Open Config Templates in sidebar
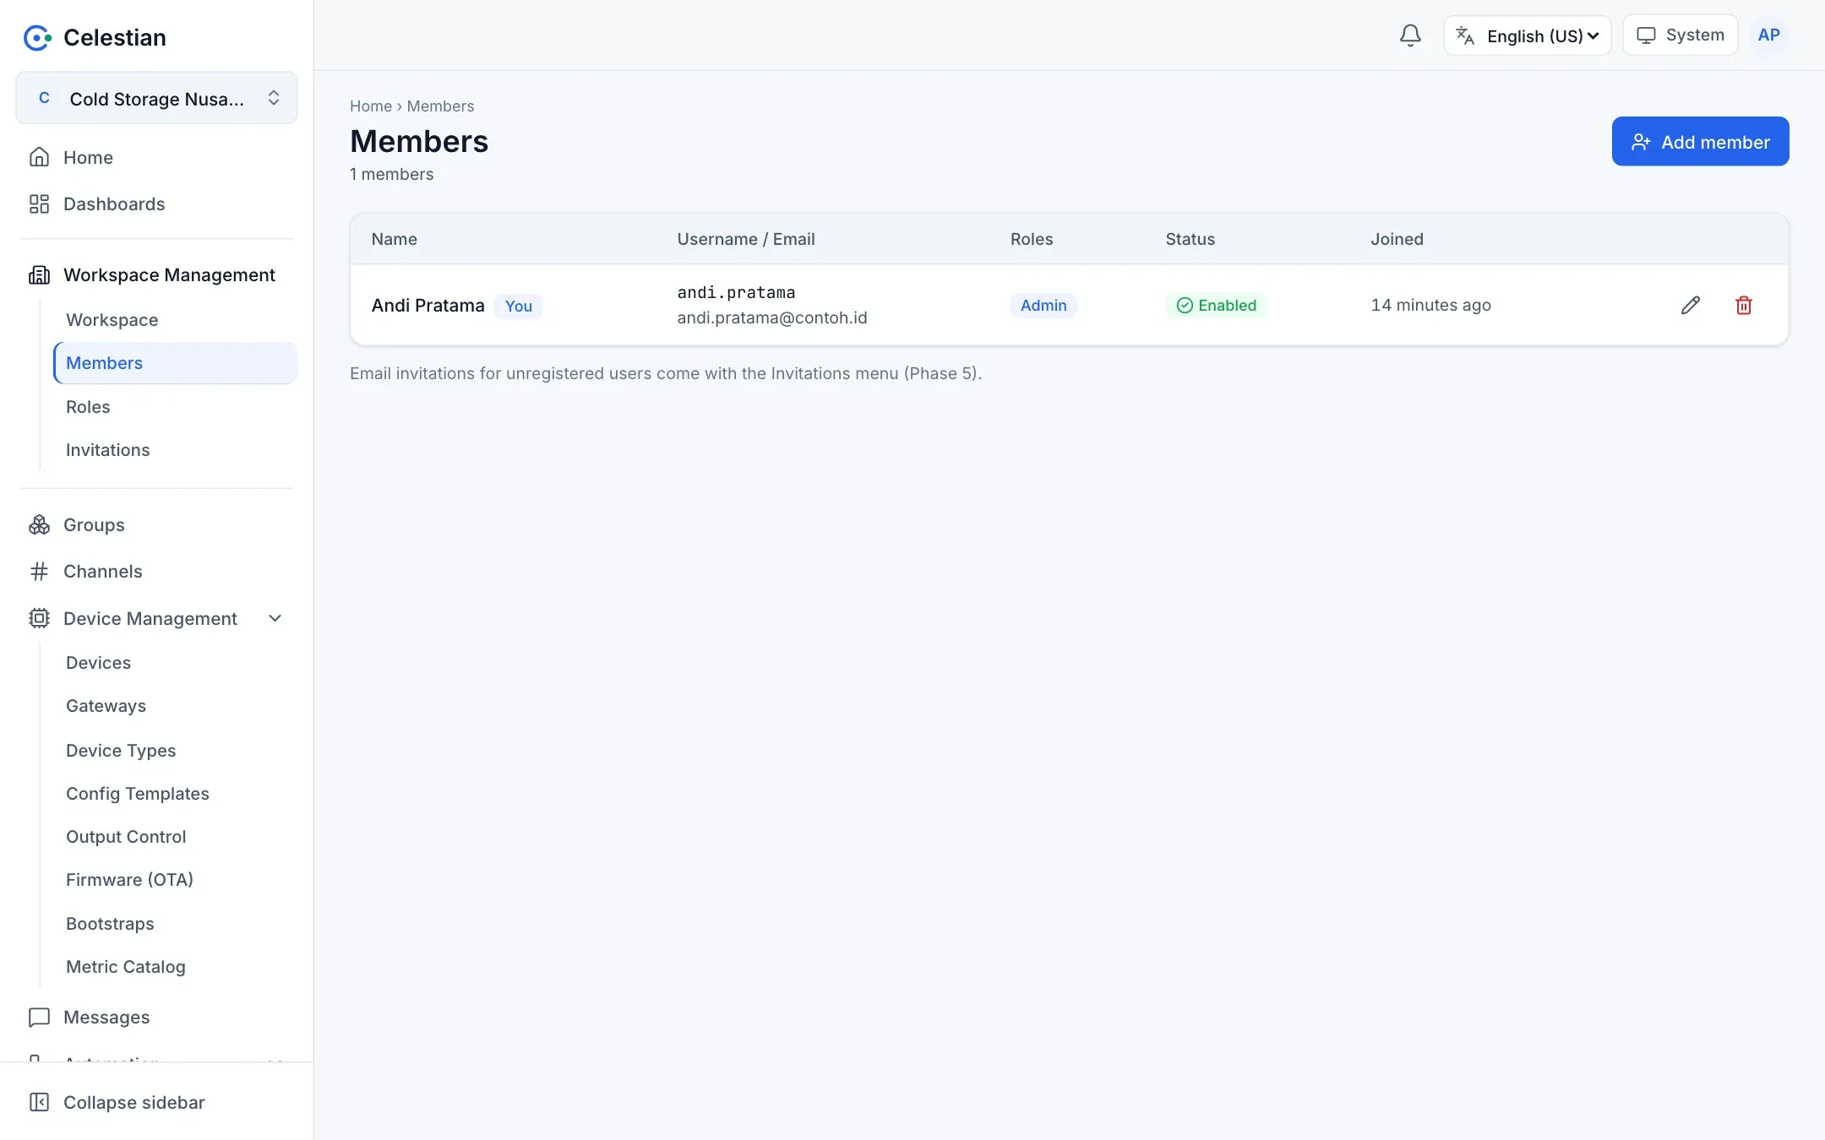 click(138, 794)
